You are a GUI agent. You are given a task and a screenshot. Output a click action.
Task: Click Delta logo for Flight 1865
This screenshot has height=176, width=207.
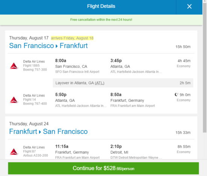[14, 66]
